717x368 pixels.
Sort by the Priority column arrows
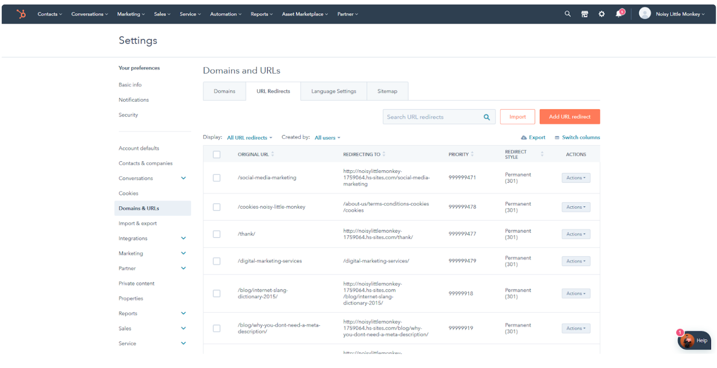click(x=472, y=154)
